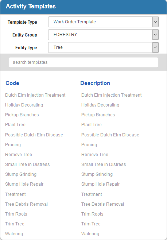Choose the Holiday Decorating template code
The height and width of the screenshot is (240, 167).
tap(24, 105)
